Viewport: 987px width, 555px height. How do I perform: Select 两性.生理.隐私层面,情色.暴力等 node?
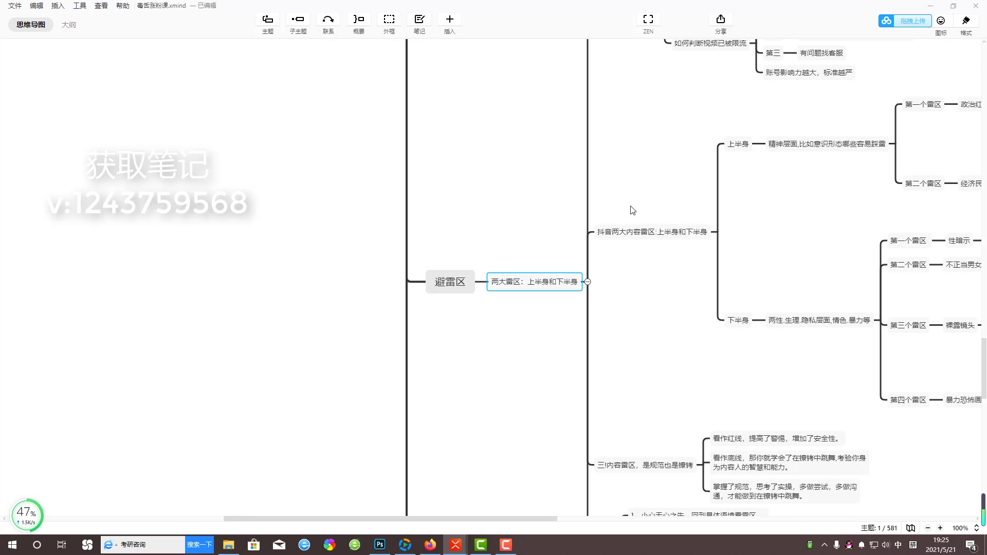[x=819, y=320]
